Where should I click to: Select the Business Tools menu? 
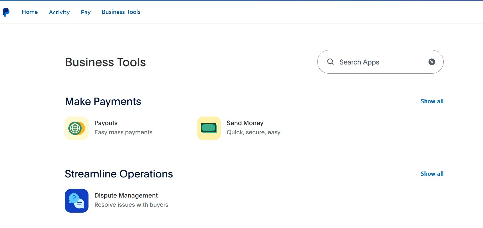coord(121,12)
